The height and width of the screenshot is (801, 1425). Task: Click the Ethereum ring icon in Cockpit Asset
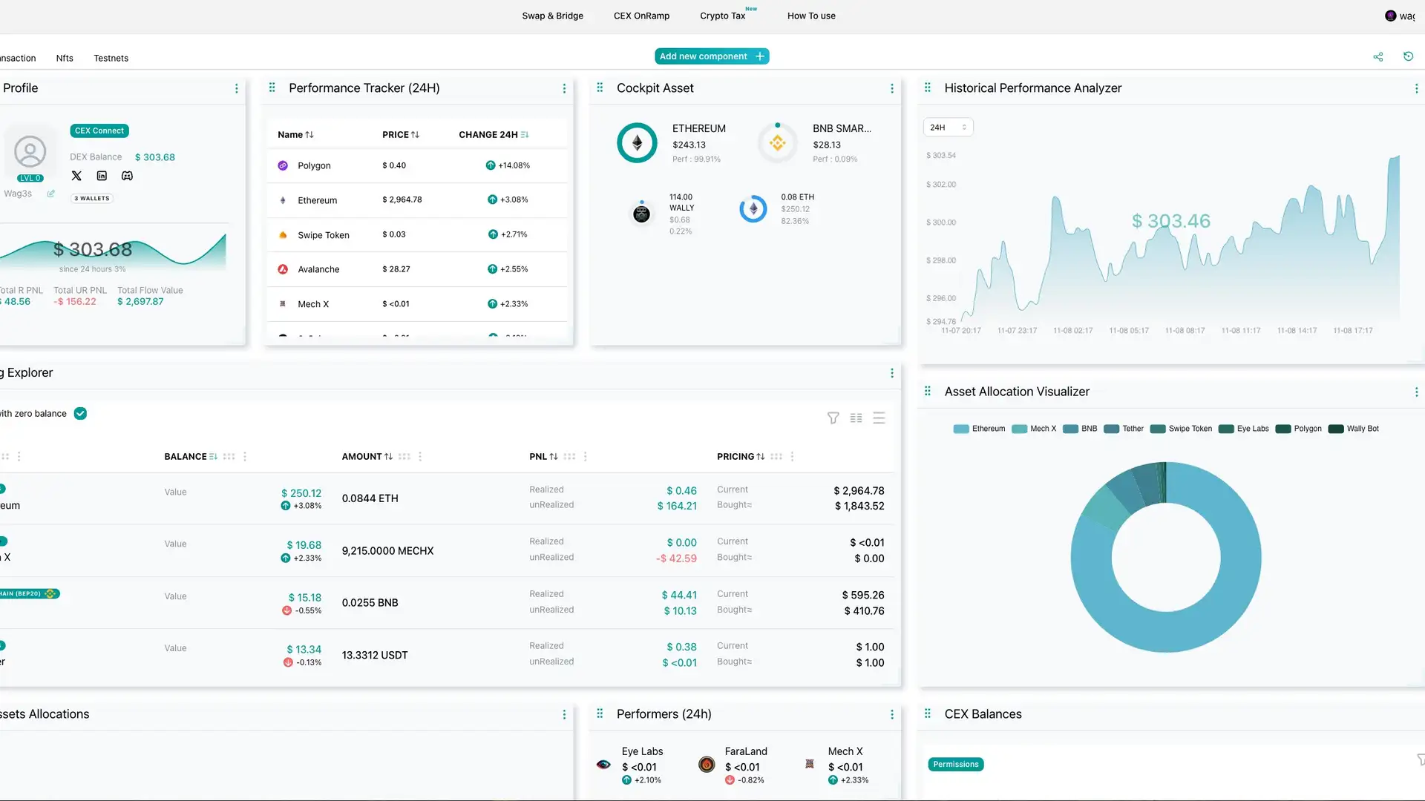[637, 143]
